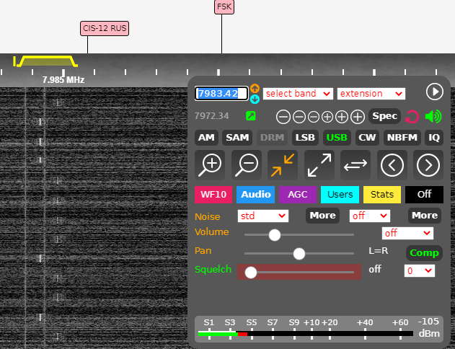Click the orange up-arrow frequency step icon
This screenshot has width=455, height=349.
coord(255,88)
